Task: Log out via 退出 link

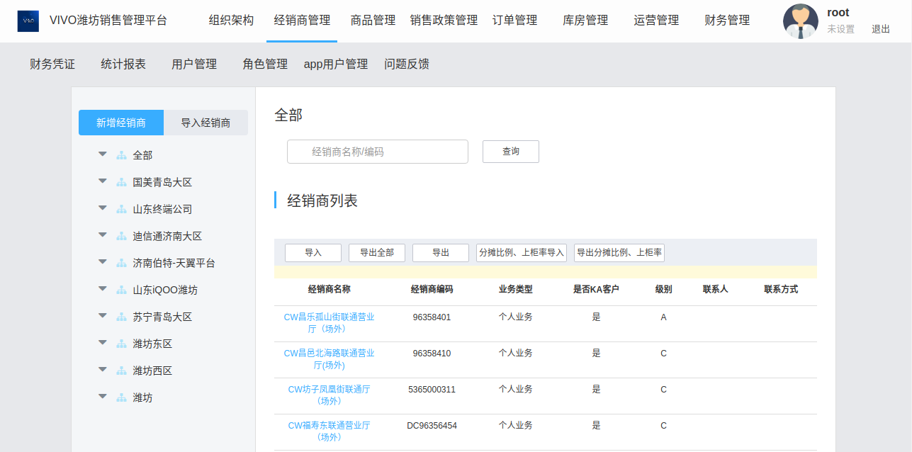Action: [x=881, y=29]
